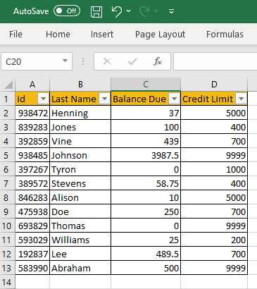Screen dimensions: 257x289
Task: Click the Vine last name cell
Action: click(x=80, y=141)
